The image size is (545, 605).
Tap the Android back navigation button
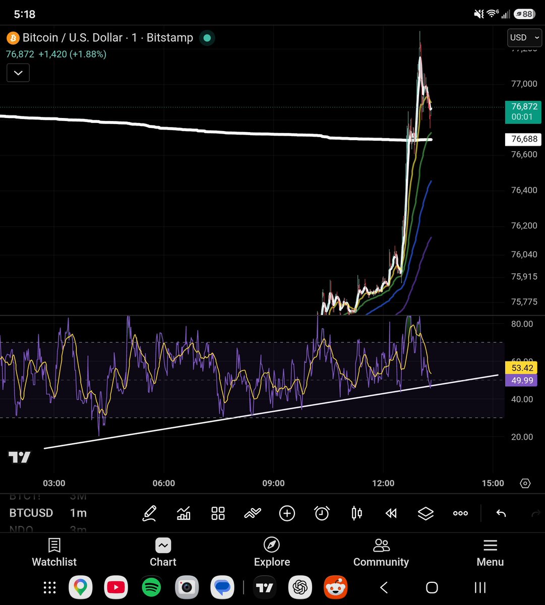coord(384,587)
